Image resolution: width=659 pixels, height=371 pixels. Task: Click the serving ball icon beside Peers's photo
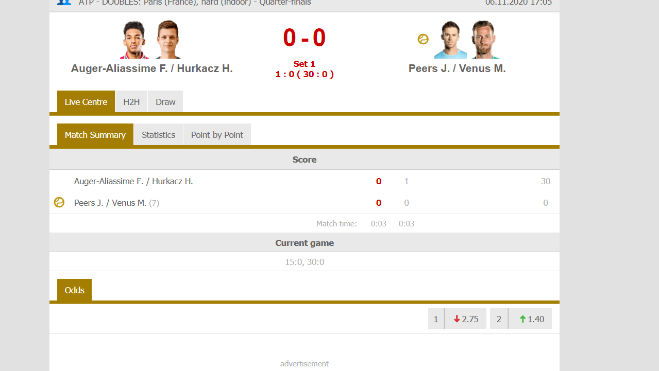click(423, 39)
